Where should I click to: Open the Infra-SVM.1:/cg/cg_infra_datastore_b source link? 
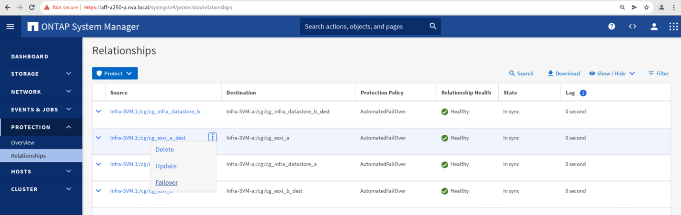point(155,112)
